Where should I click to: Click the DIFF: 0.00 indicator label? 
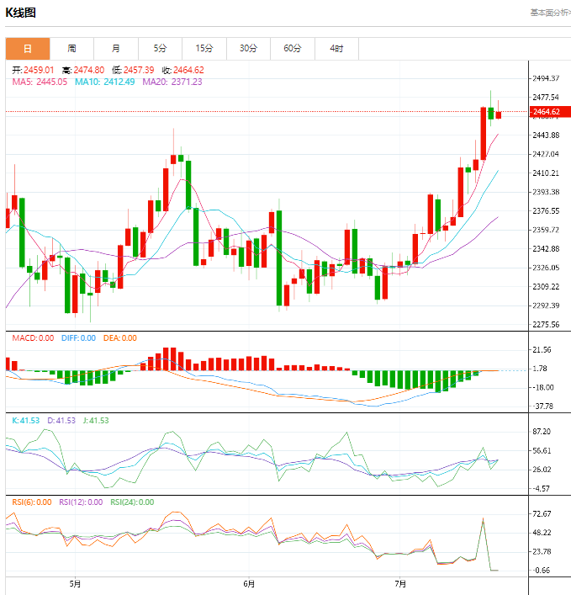click(x=78, y=338)
